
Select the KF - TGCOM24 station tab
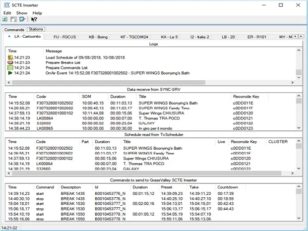click(x=133, y=37)
